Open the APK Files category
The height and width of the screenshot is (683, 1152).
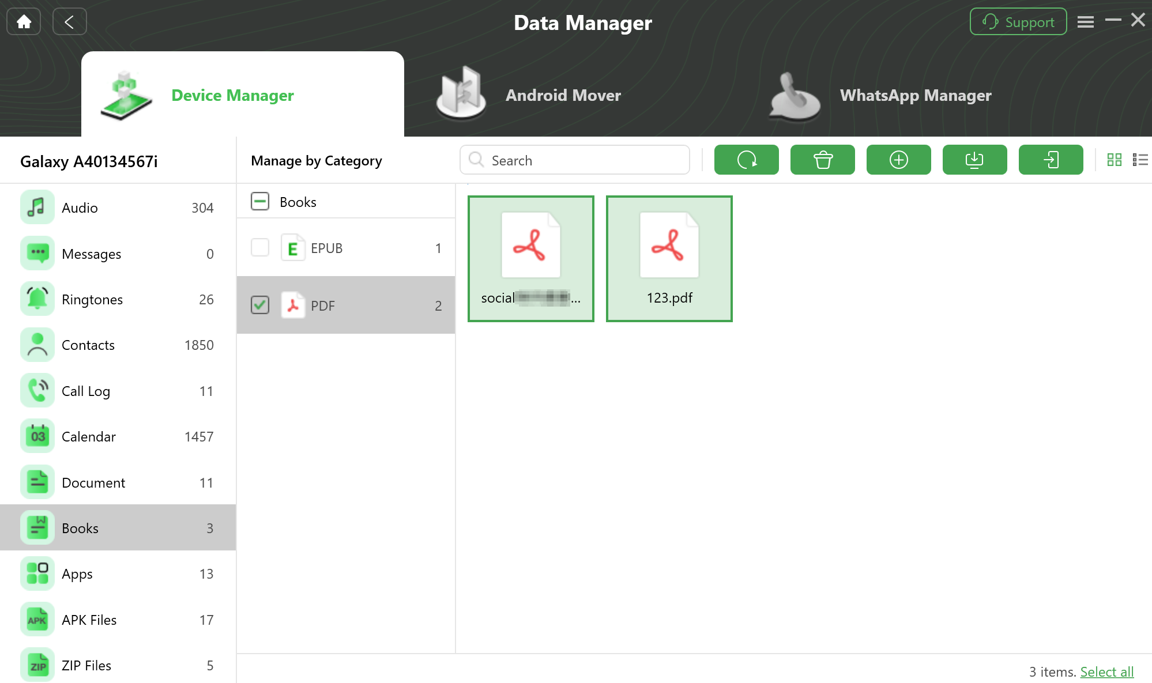point(118,620)
